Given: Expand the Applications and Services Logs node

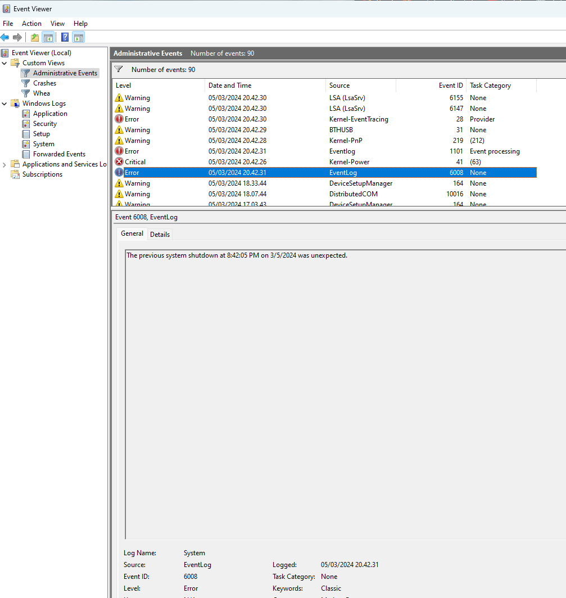Looking at the screenshot, I should tap(4, 164).
